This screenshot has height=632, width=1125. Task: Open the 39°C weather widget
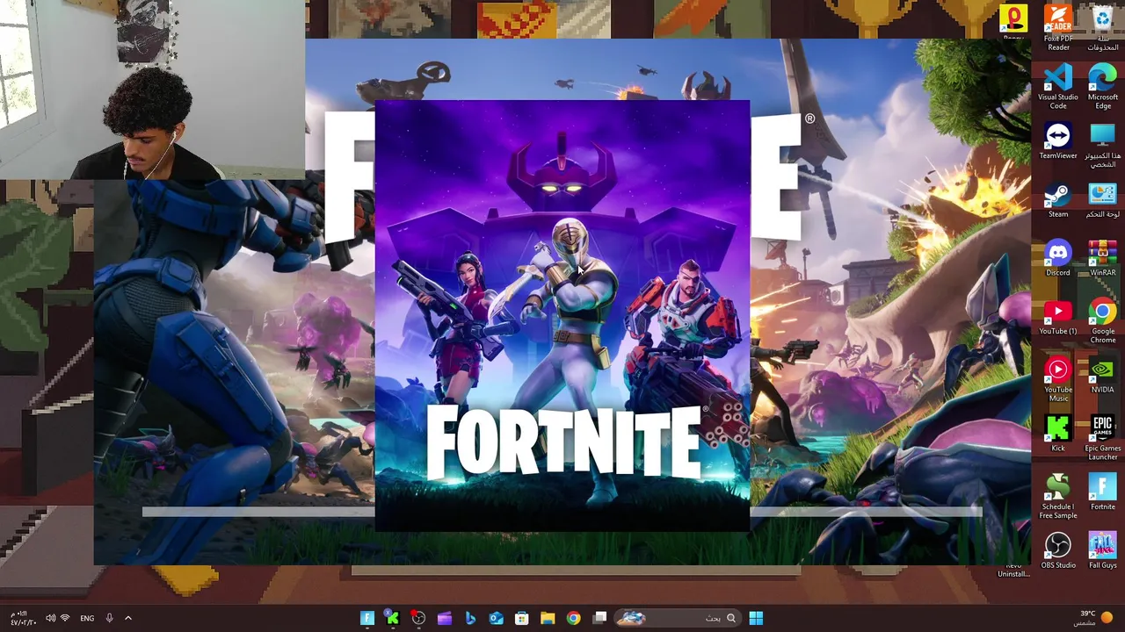click(x=1094, y=618)
